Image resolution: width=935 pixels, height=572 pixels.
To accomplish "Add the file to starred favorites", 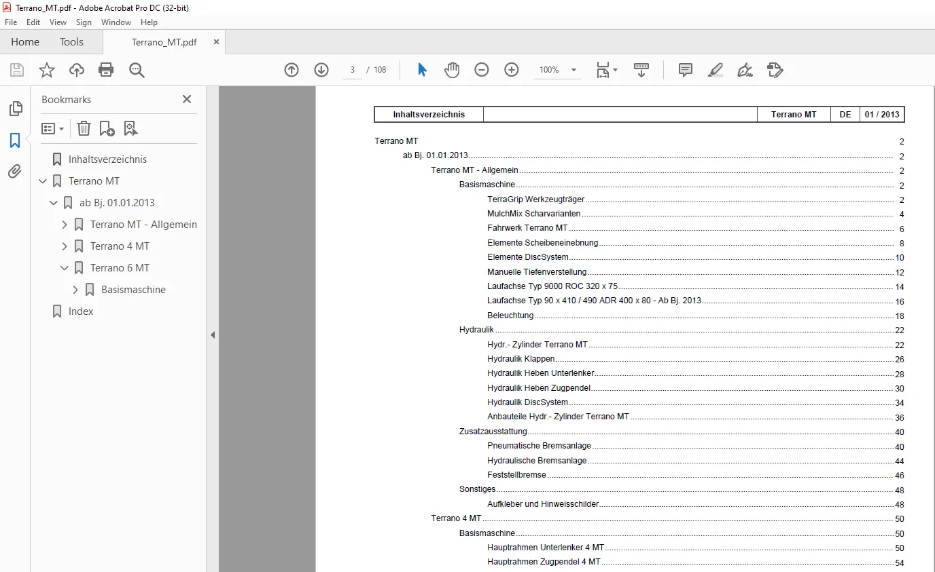I will point(47,70).
